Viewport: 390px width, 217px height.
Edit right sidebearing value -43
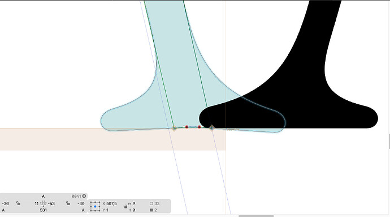[51, 203]
